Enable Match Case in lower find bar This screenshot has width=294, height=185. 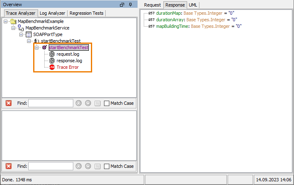click(107, 166)
